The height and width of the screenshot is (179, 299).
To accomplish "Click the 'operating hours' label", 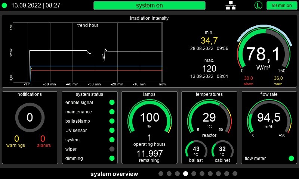I will (x=149, y=144).
